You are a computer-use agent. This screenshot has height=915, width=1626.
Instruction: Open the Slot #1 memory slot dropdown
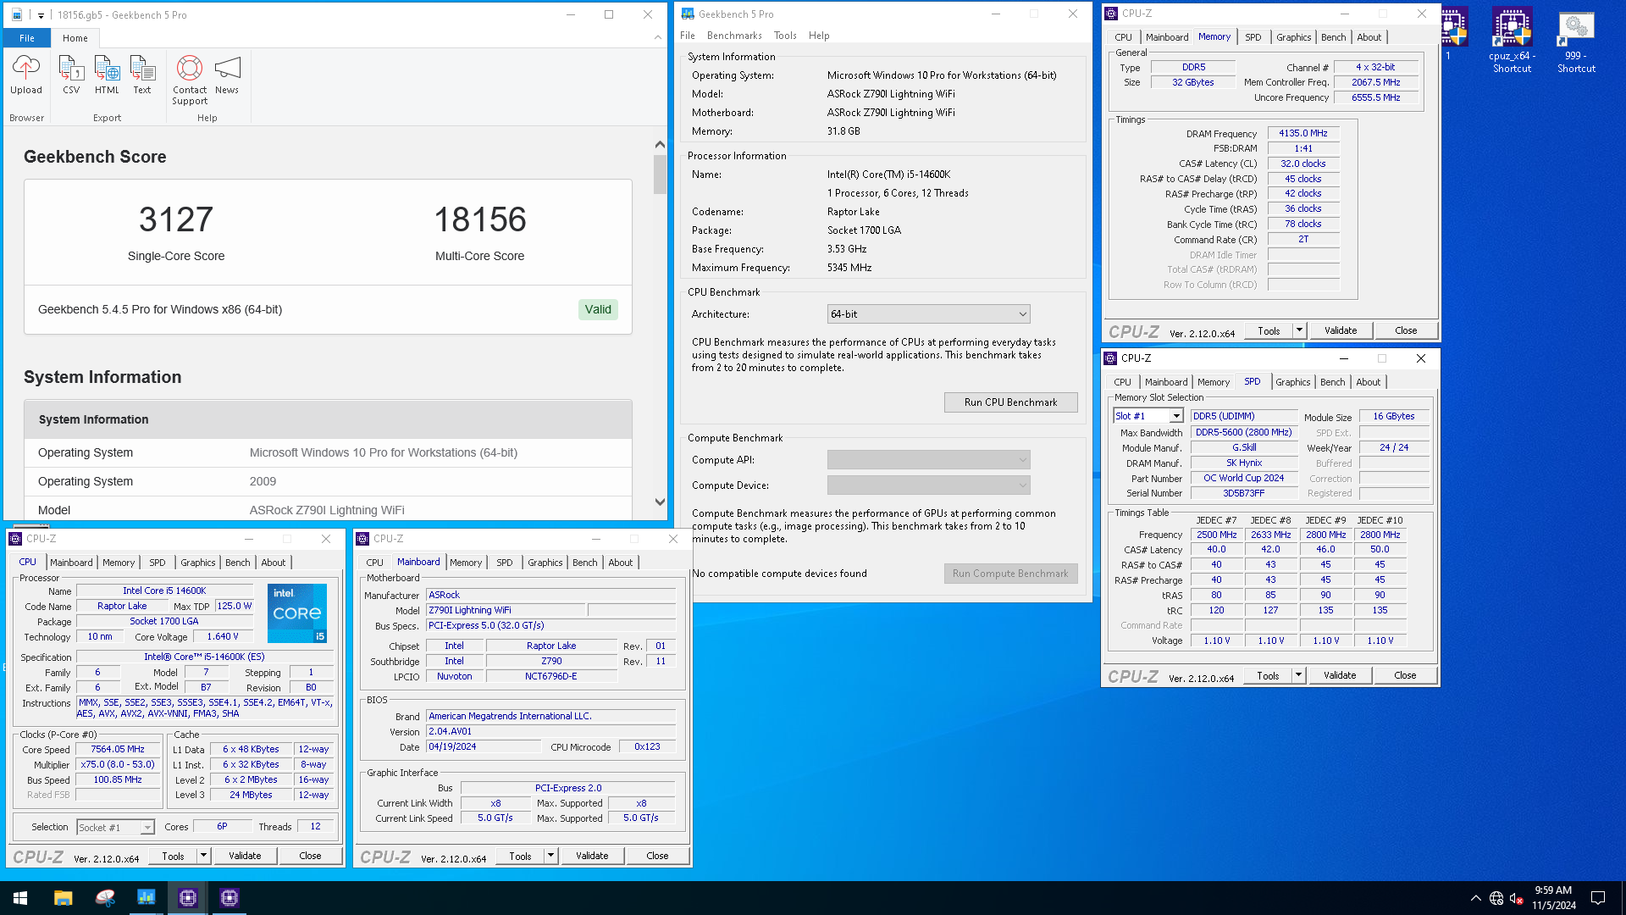pyautogui.click(x=1148, y=416)
